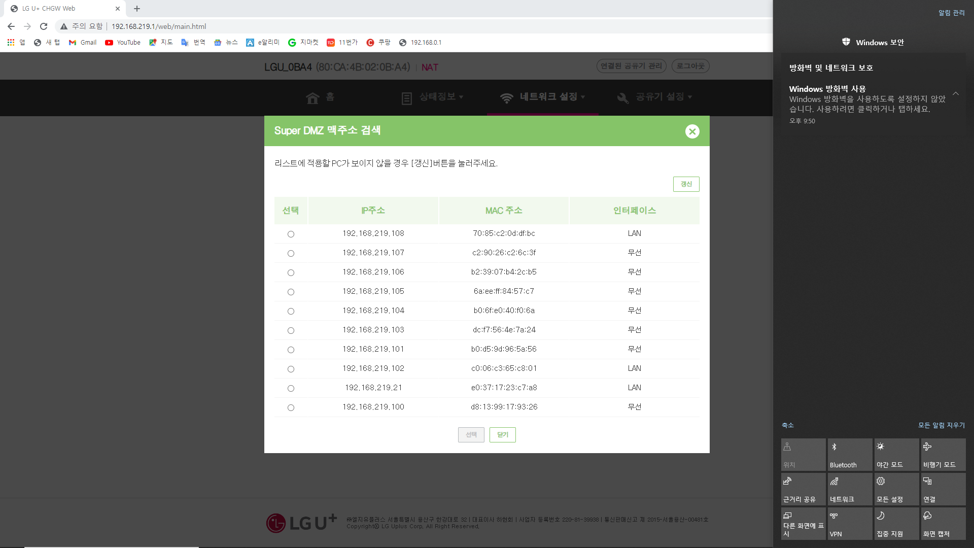Close the Super DMZ search dialog
Screen dimensions: 974x548
coord(692,131)
